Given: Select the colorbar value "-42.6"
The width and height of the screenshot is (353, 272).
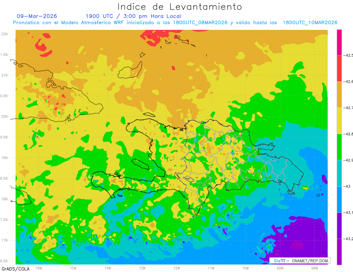Looking at the screenshot, I should tap(348, 82).
